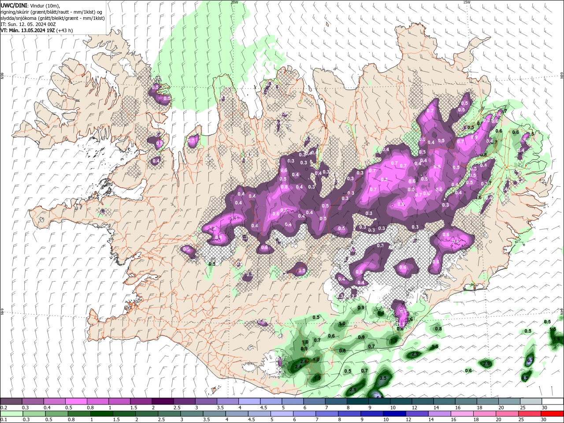This screenshot has width=564, height=423.
Task: Pick the lavender 4 swatch in top snow scale
Action: (249, 401)
